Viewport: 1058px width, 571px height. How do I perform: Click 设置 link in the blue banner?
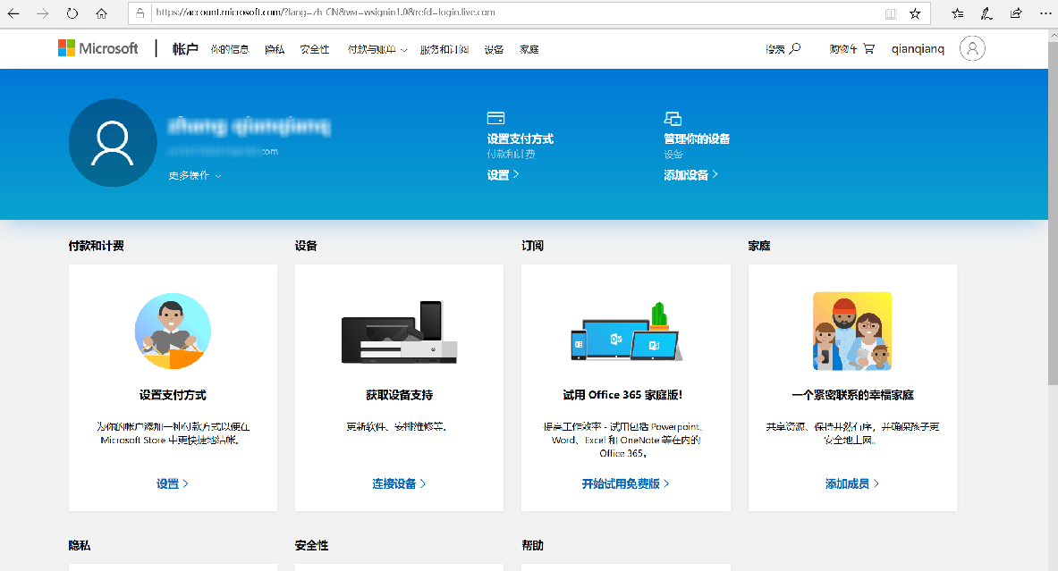click(x=503, y=174)
